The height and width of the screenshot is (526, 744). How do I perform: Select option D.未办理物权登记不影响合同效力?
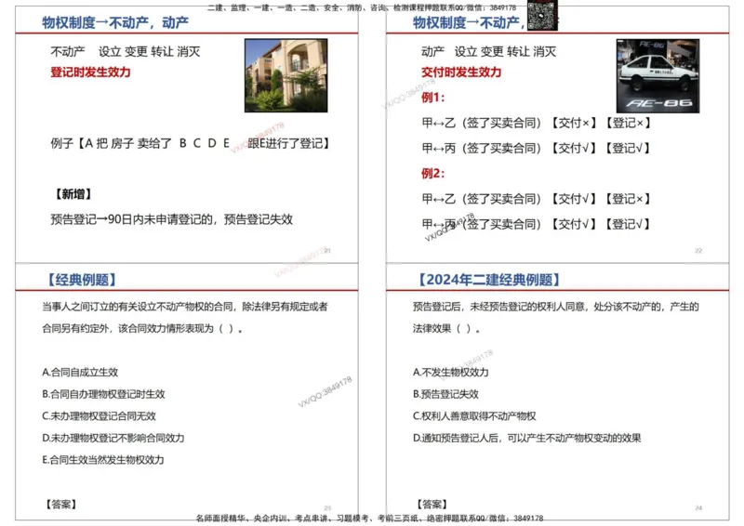(113, 438)
